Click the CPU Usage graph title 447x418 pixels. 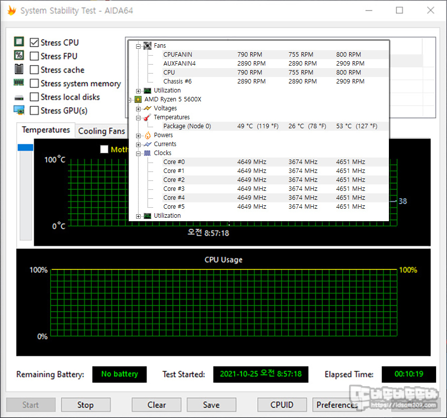coord(223,259)
